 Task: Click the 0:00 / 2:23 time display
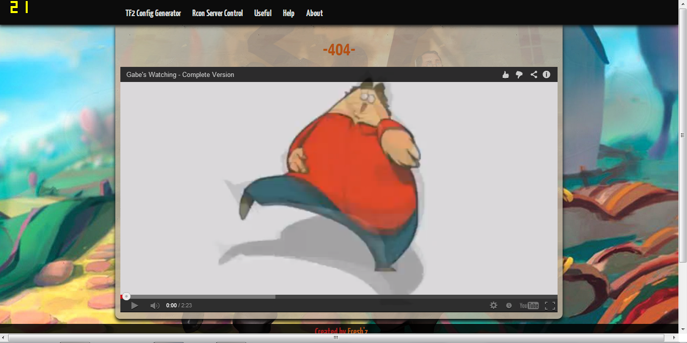coord(179,305)
